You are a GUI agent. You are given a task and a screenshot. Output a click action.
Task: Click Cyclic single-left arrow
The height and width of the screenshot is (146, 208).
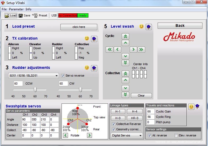(x=117, y=49)
